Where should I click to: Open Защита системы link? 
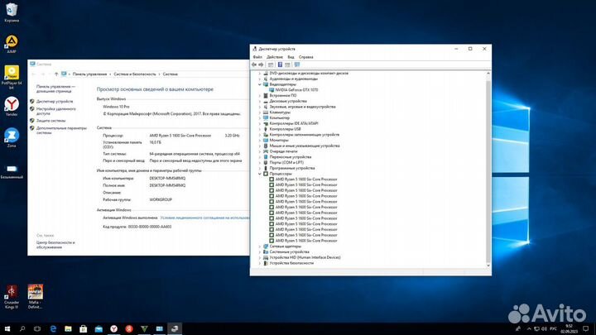tap(52, 120)
